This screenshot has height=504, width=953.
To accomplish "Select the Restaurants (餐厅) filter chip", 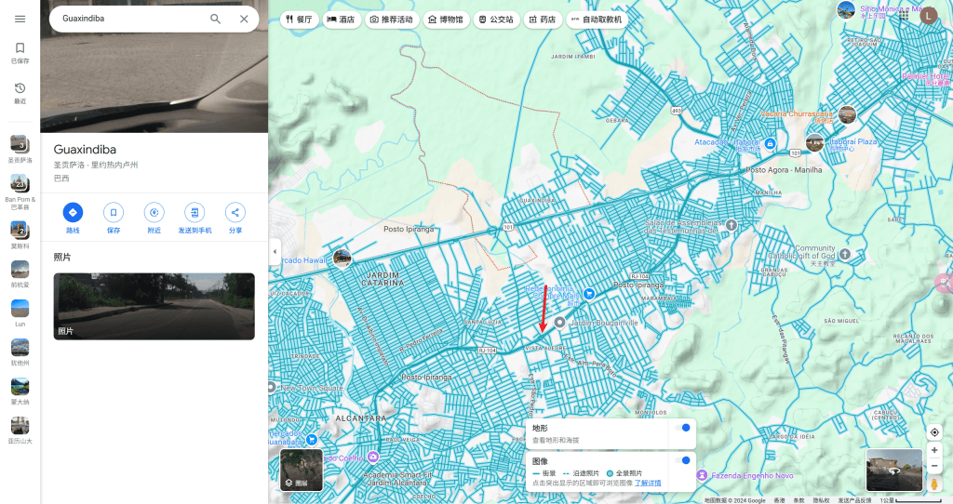I will [300, 19].
